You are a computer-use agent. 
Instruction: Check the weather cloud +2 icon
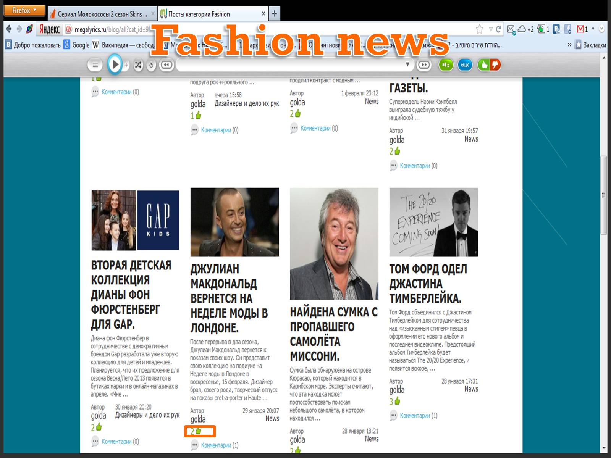click(x=525, y=29)
